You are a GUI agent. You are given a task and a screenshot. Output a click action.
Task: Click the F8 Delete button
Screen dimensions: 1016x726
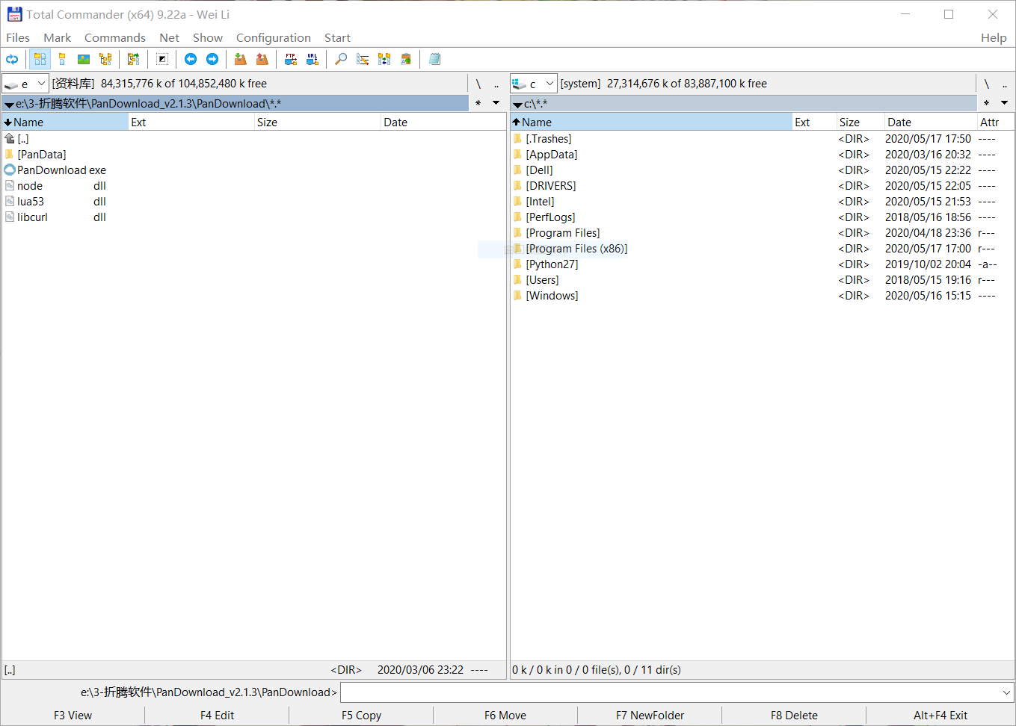[x=794, y=715]
